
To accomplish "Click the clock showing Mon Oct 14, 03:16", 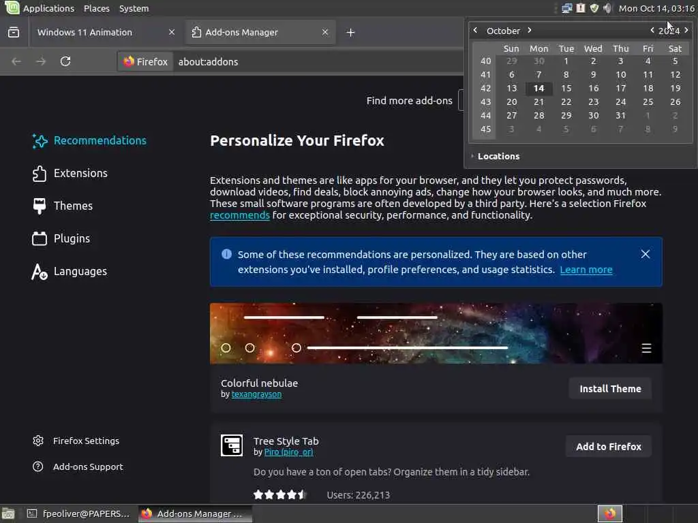I will 656,8.
